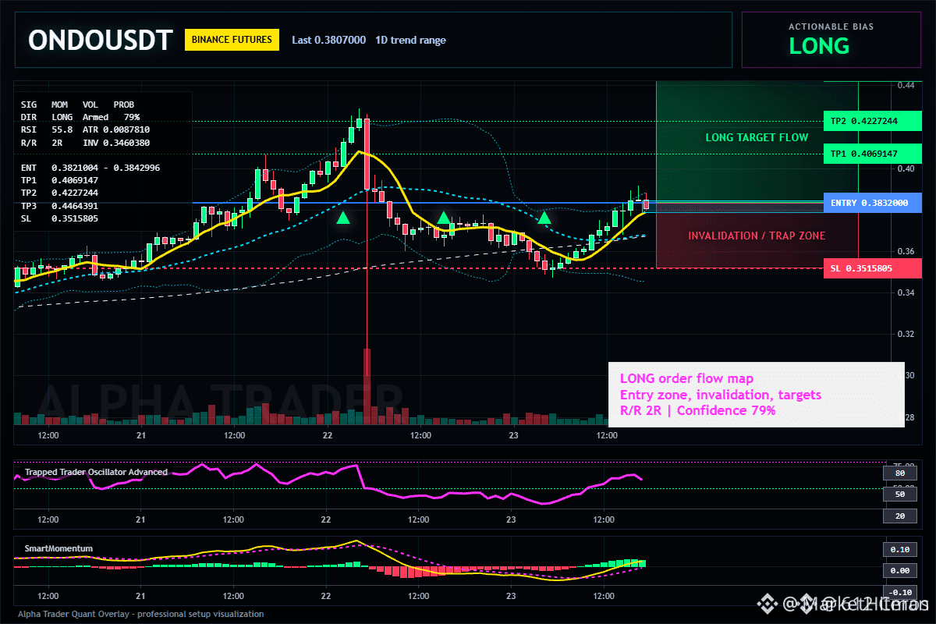
Task: Click the 20 level on the oscillator axis
Action: [899, 516]
